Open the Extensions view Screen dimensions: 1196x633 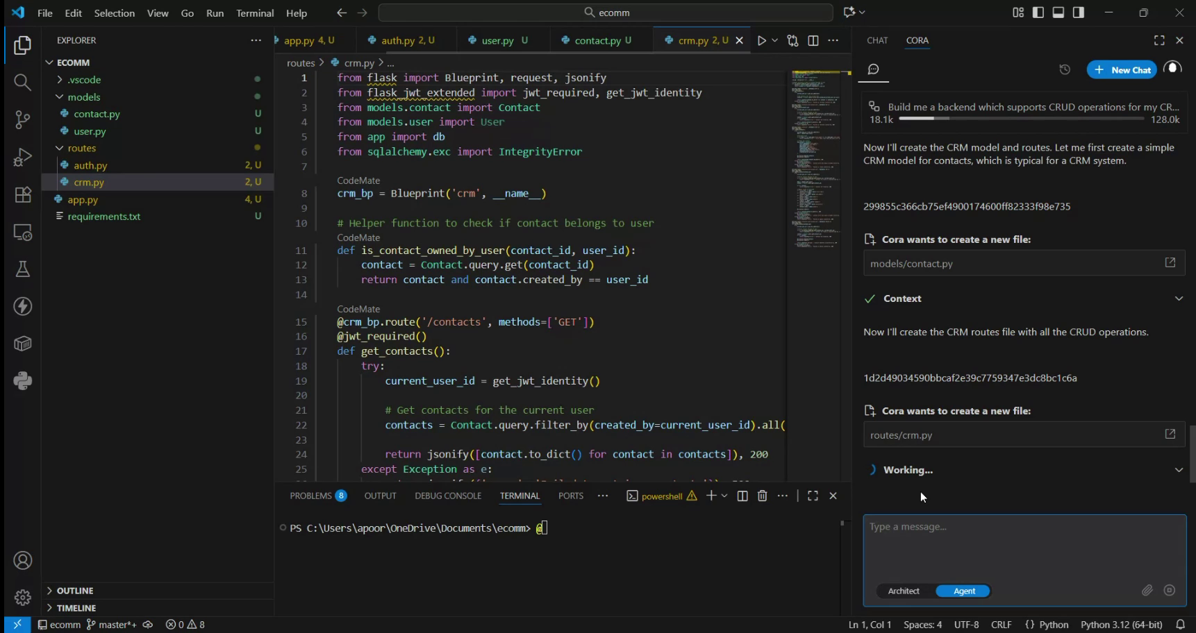[x=22, y=195]
